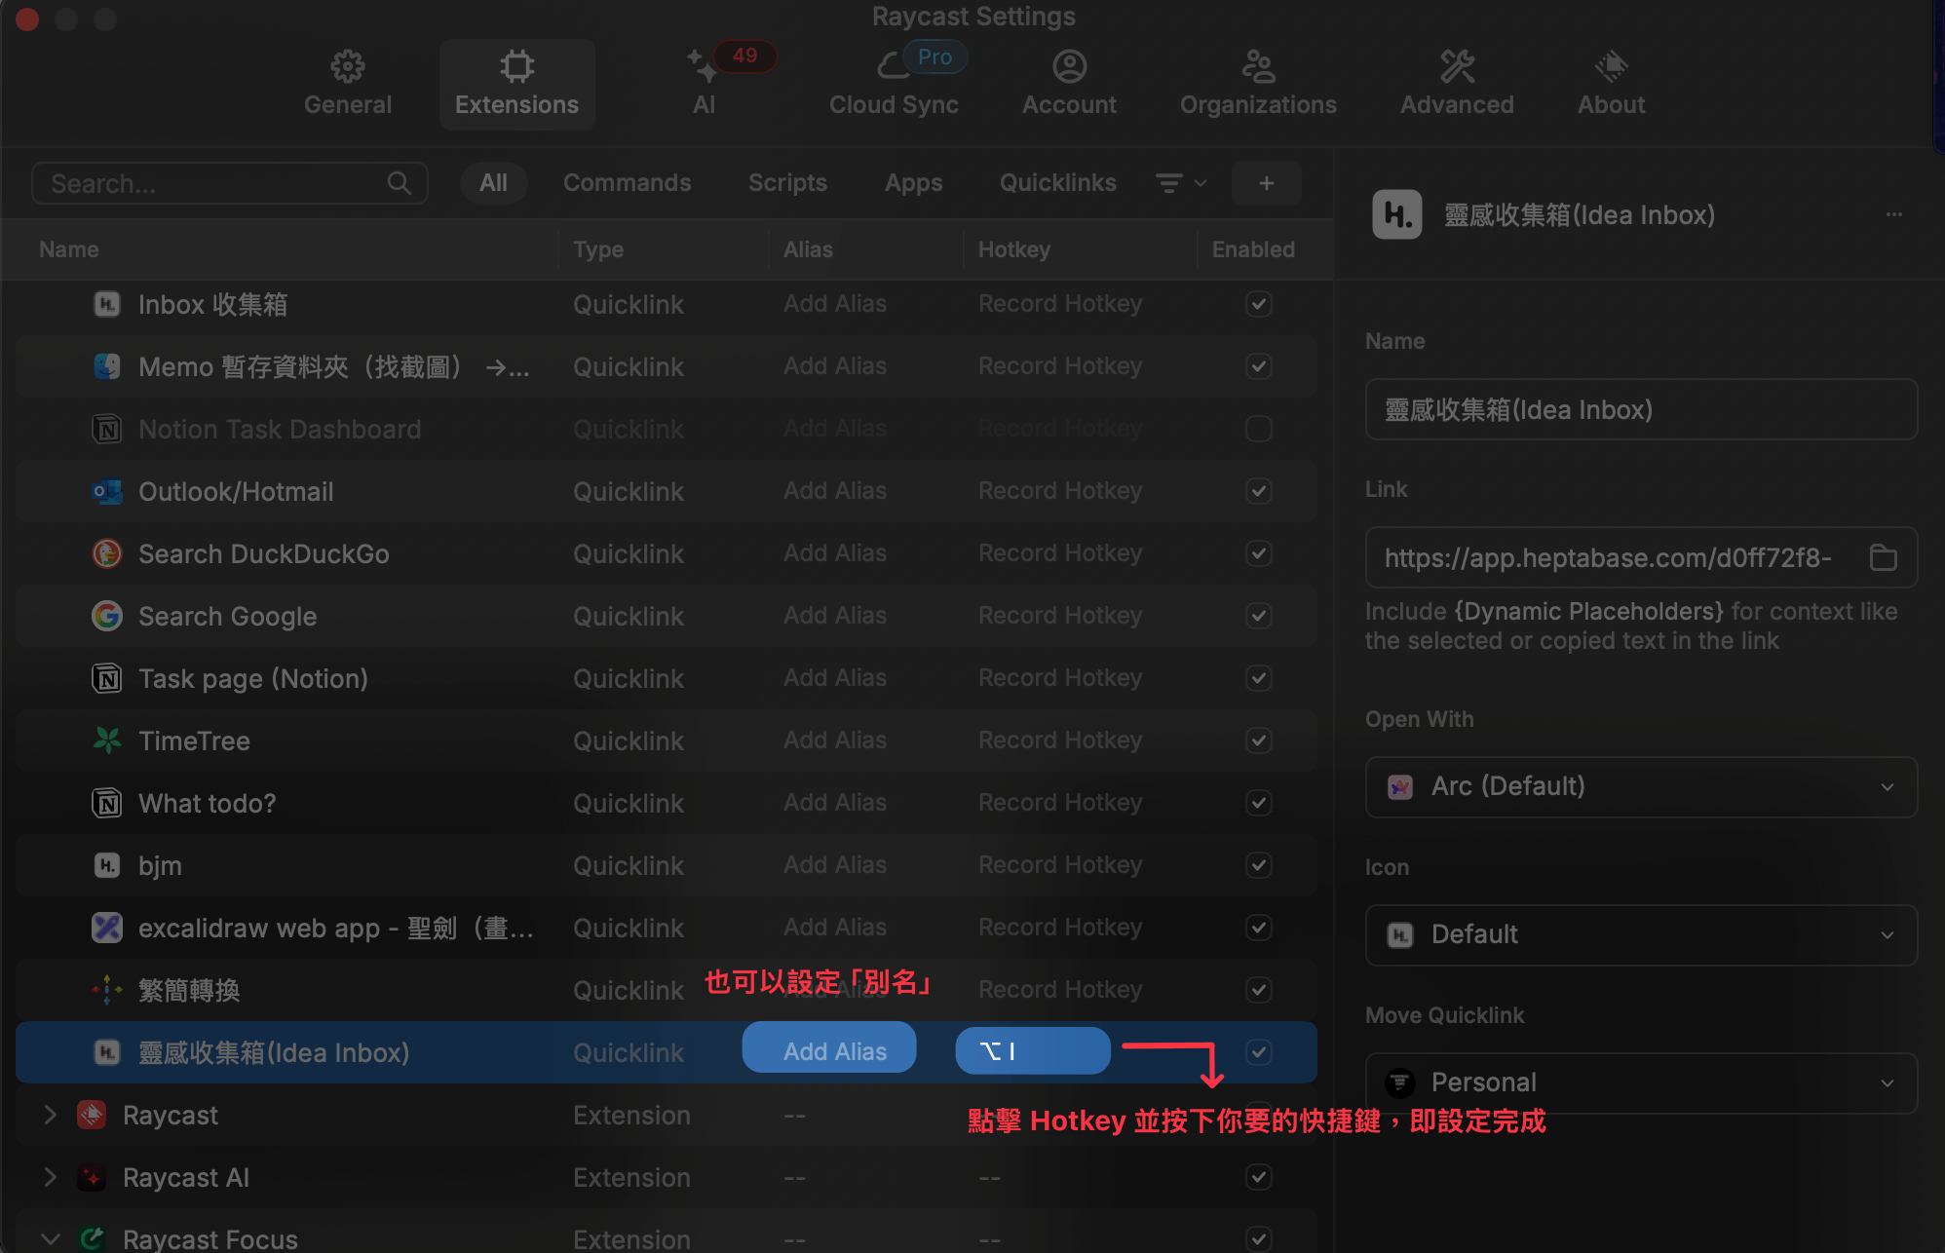Click the copy icon in the Link field
Screen dimensions: 1945x1253
(x=1884, y=557)
